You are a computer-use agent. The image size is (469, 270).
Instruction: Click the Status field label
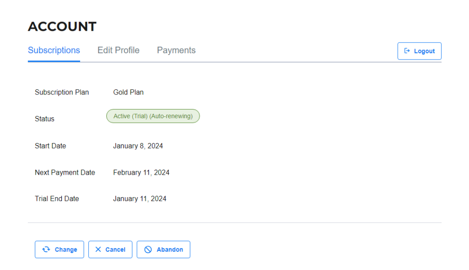click(44, 119)
